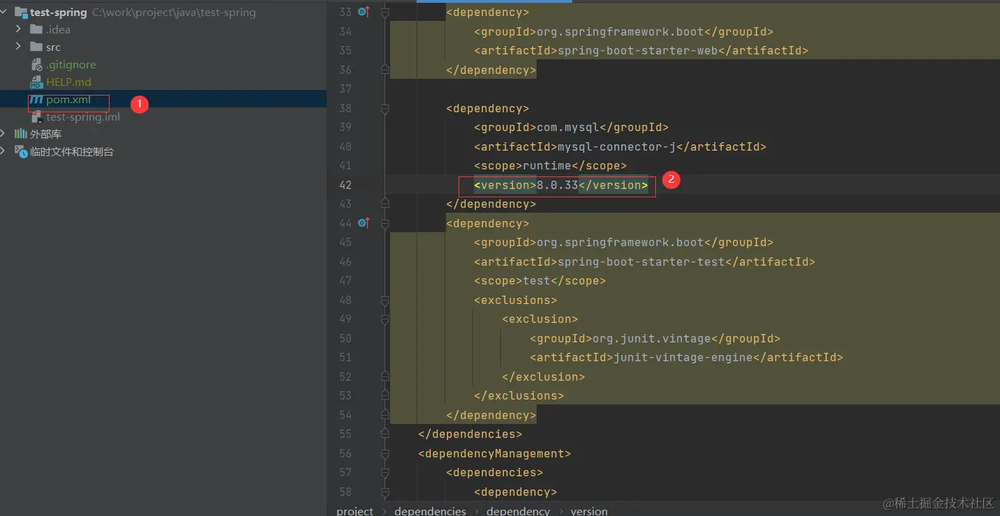Select the 'dependency' breadcrumb

[x=518, y=510]
